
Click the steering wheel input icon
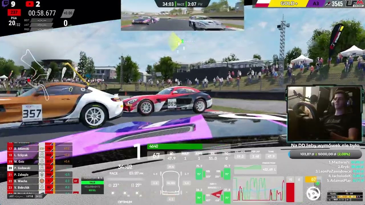[313, 194]
